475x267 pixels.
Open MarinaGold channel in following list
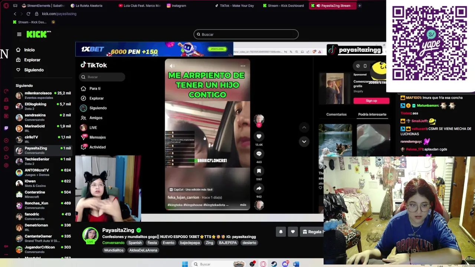click(x=43, y=128)
